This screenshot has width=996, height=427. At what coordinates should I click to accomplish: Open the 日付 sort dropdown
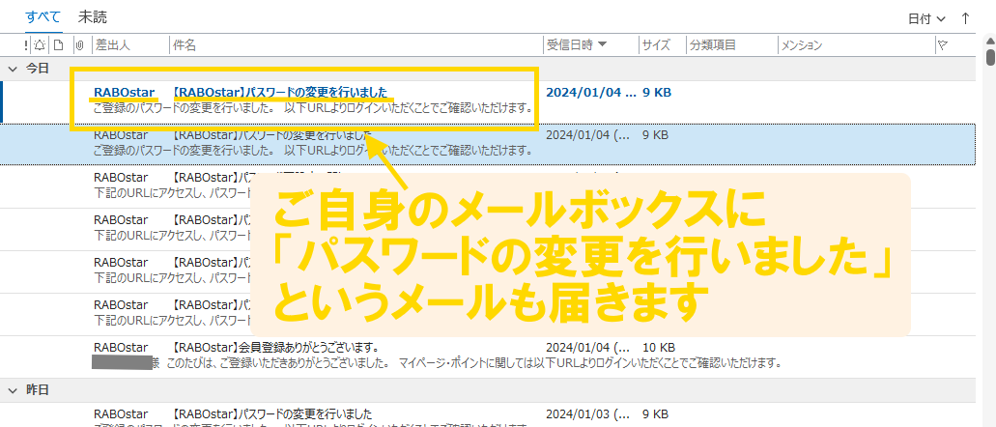tap(925, 18)
